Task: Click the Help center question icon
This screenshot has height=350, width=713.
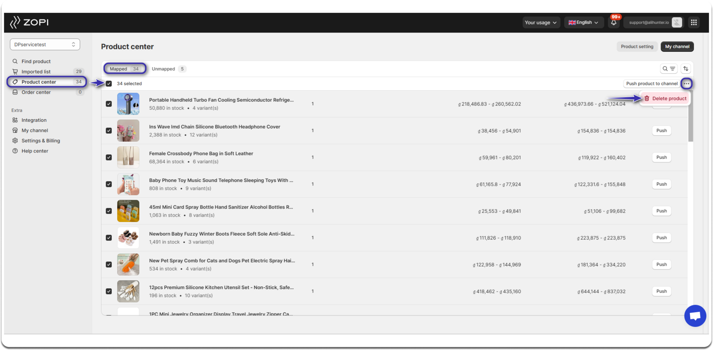Action: [15, 151]
